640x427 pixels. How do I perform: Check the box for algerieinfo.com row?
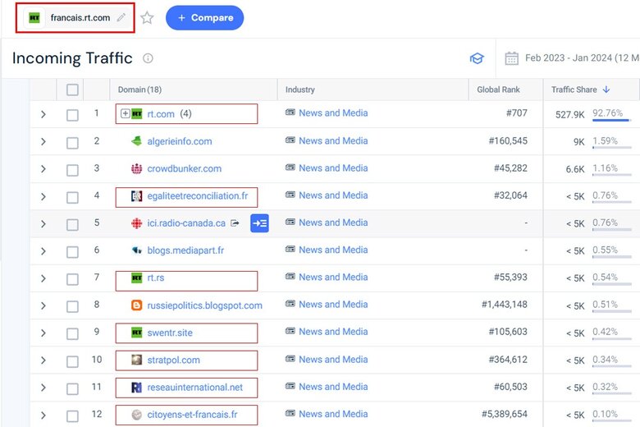pos(72,143)
